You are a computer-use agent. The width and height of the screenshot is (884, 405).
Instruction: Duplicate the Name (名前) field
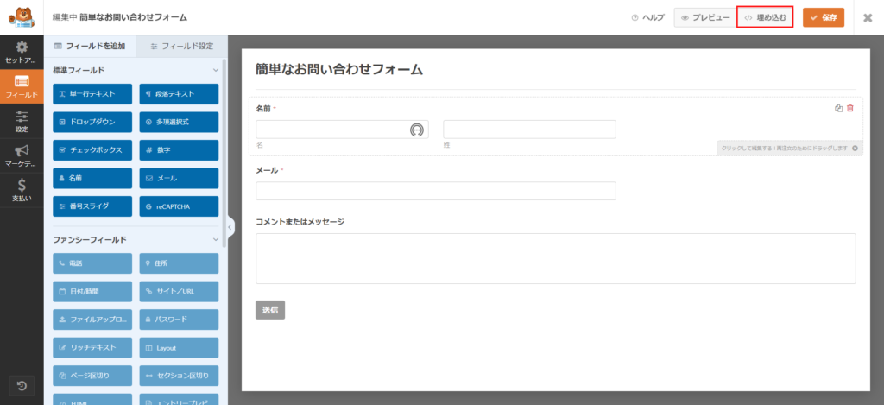[838, 108]
